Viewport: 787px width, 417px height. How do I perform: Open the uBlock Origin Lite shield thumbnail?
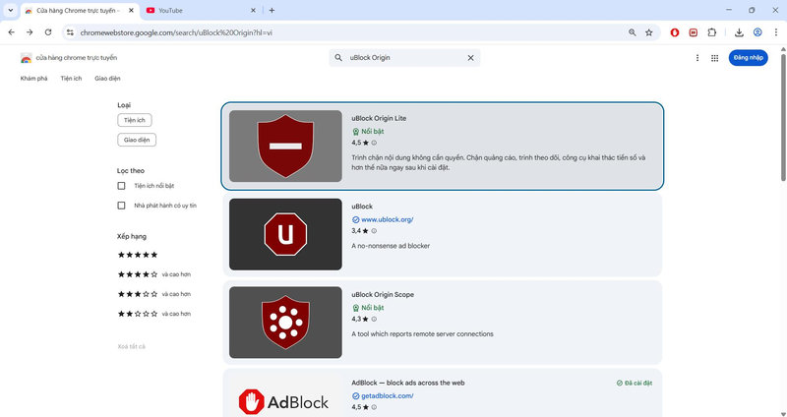tap(285, 146)
